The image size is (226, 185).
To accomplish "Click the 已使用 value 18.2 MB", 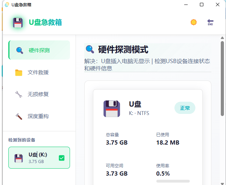I will (x=168, y=142).
